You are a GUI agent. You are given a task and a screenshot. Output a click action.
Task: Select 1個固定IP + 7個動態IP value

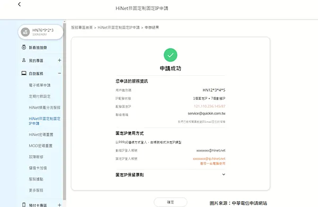pos(209,98)
